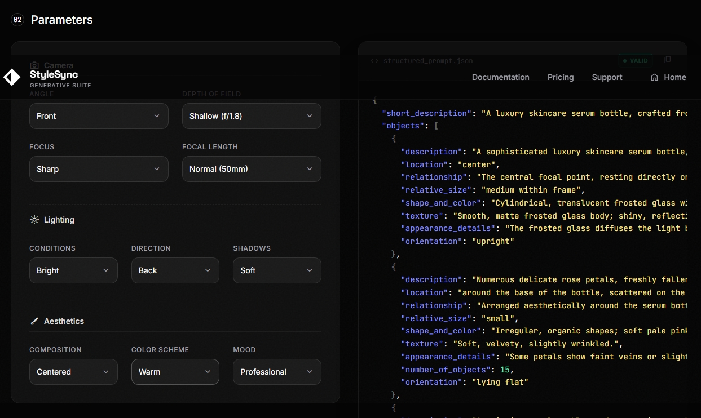Click the MOOD field label
This screenshot has width=701, height=418.
point(244,350)
